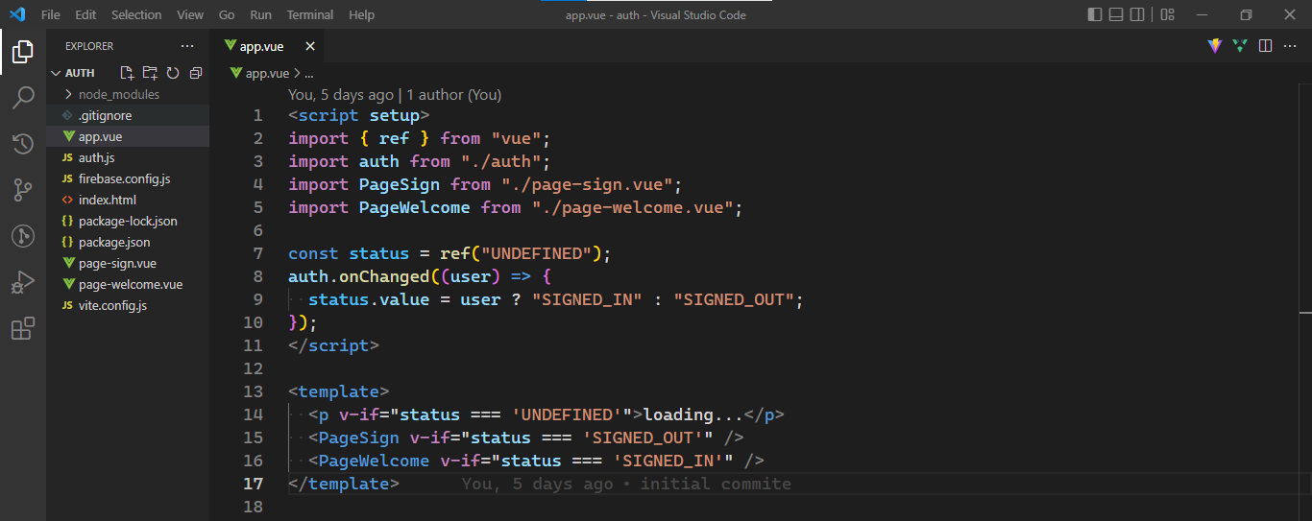This screenshot has width=1312, height=521.
Task: Refresh the Explorer file tree
Action: [173, 73]
